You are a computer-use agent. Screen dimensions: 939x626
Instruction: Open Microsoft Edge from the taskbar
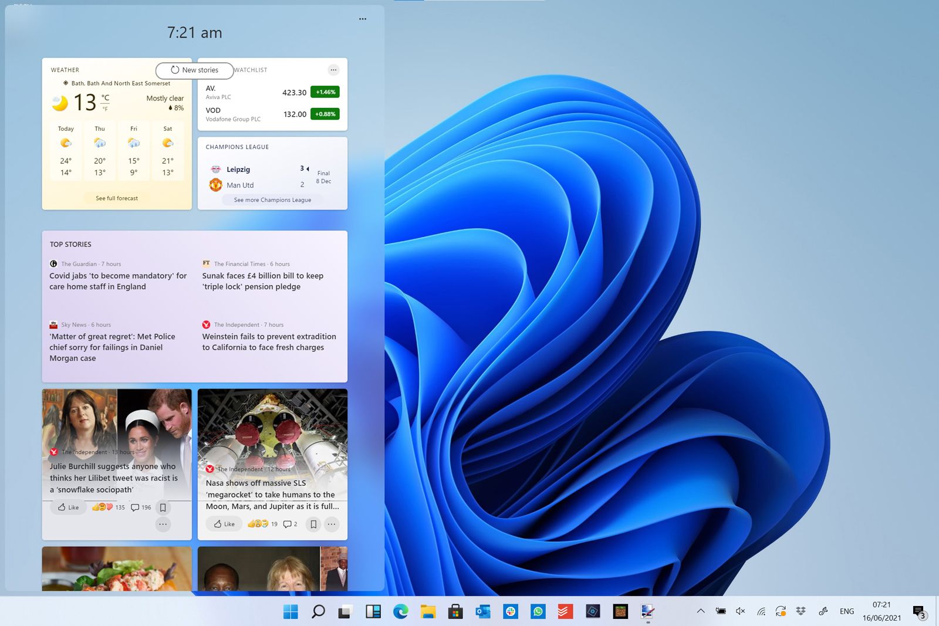click(400, 612)
